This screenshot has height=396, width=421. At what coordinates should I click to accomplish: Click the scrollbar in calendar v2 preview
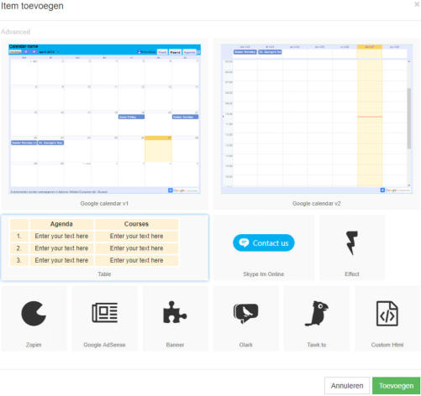point(409,118)
